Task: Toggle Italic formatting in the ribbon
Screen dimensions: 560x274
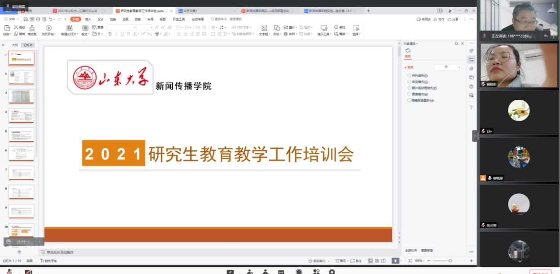Action: point(116,34)
